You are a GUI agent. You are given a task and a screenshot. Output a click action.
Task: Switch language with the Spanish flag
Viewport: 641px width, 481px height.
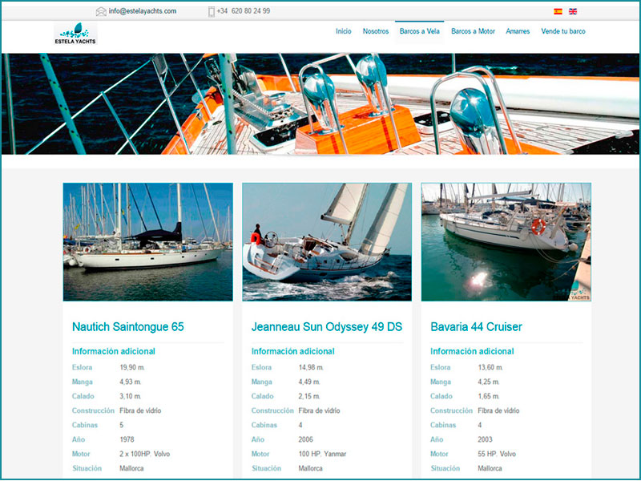(x=558, y=11)
